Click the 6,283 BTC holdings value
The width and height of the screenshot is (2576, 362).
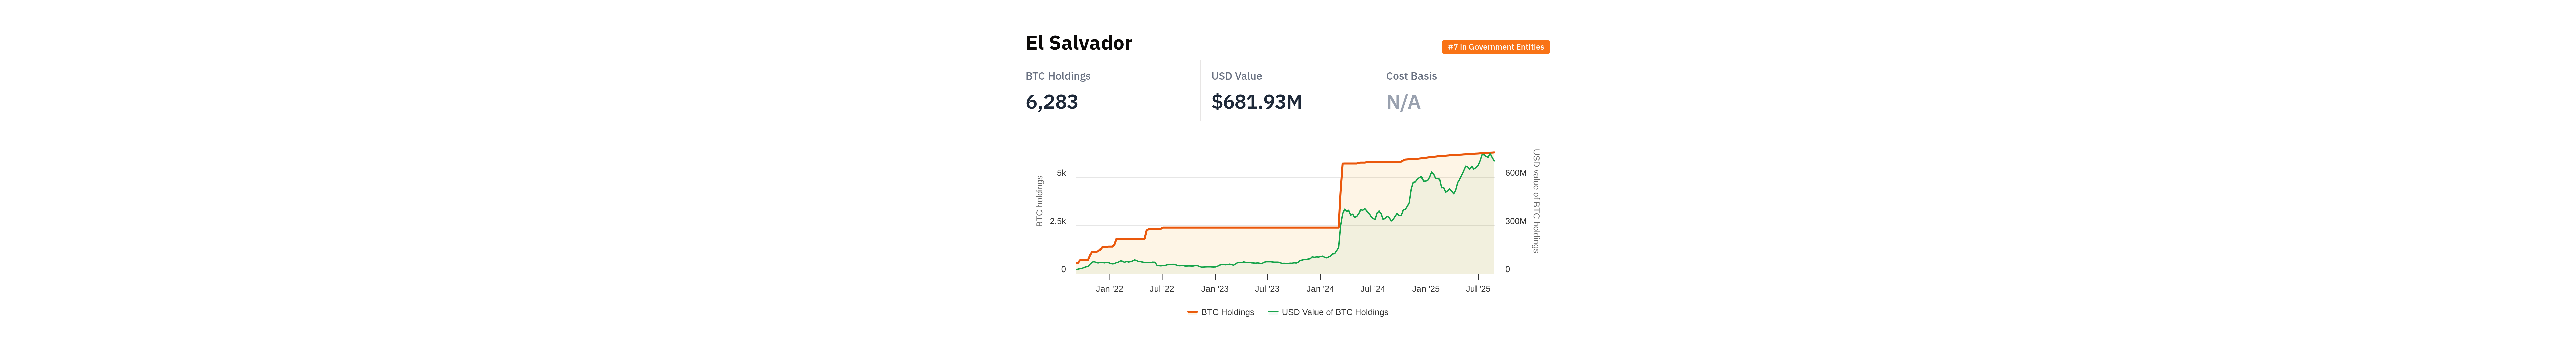pos(1051,102)
